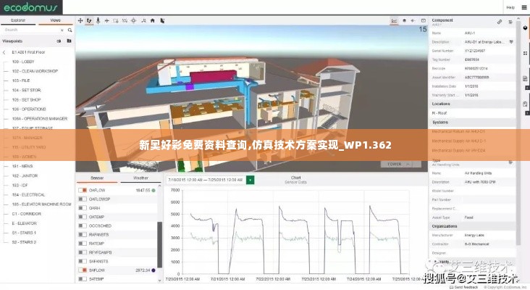Click the link icon in Component header

500,22
